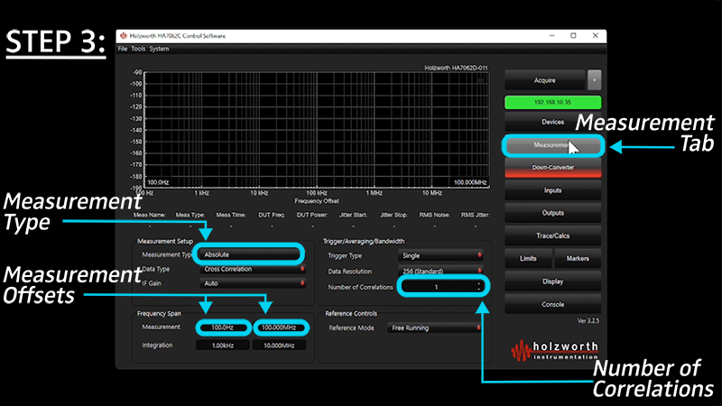
Task: Click the Frequency Offset axis label
Action: click(317, 201)
